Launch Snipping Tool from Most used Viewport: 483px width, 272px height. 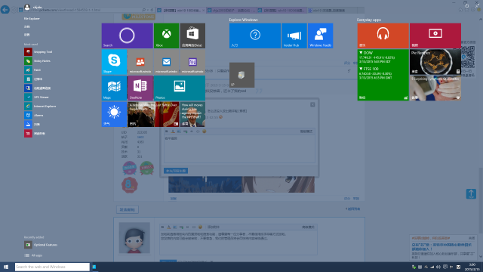tap(38, 52)
